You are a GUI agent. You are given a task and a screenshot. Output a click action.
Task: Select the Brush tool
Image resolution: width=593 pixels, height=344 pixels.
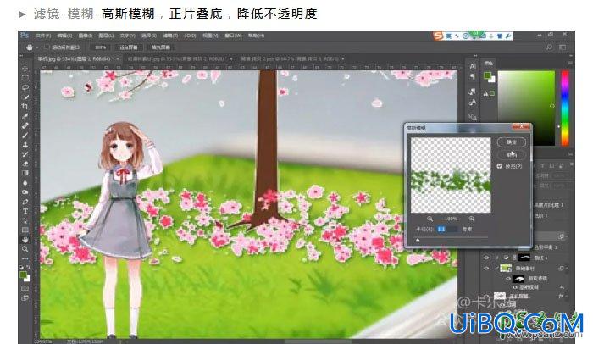[25, 135]
